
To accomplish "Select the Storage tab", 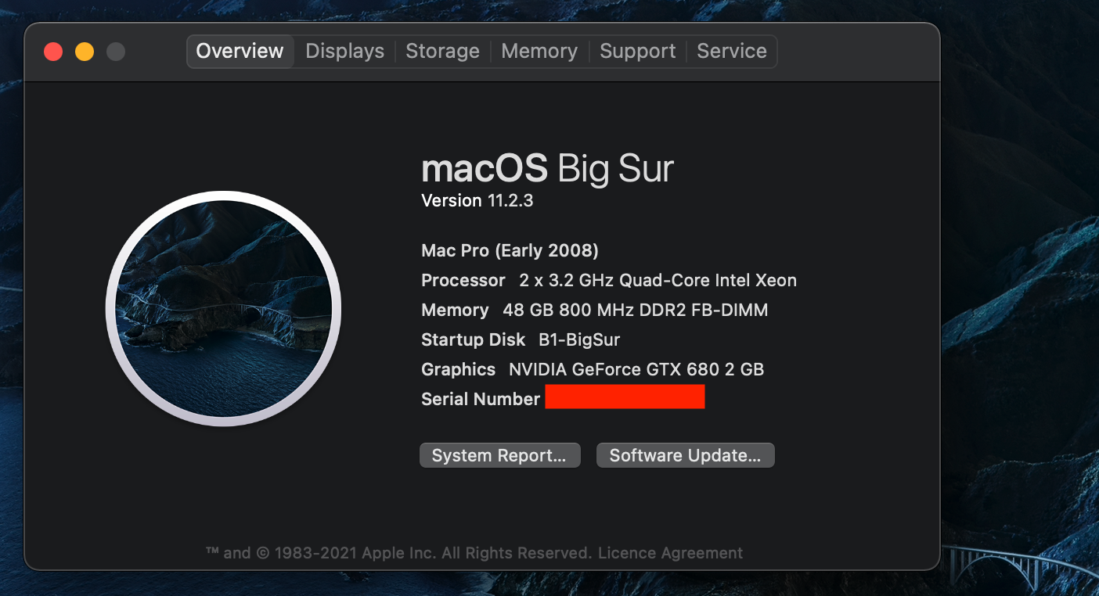I will coord(442,52).
